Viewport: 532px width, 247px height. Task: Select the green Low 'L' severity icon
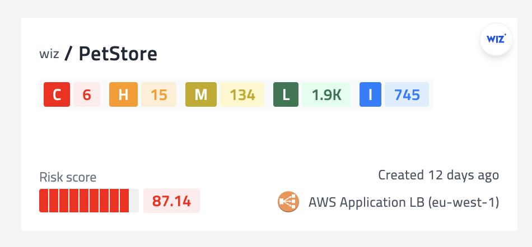286,94
